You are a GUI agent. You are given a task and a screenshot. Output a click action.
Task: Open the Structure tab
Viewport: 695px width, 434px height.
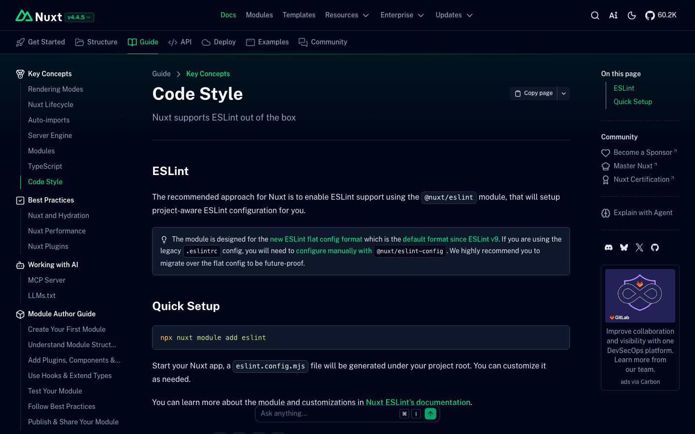[x=97, y=42]
